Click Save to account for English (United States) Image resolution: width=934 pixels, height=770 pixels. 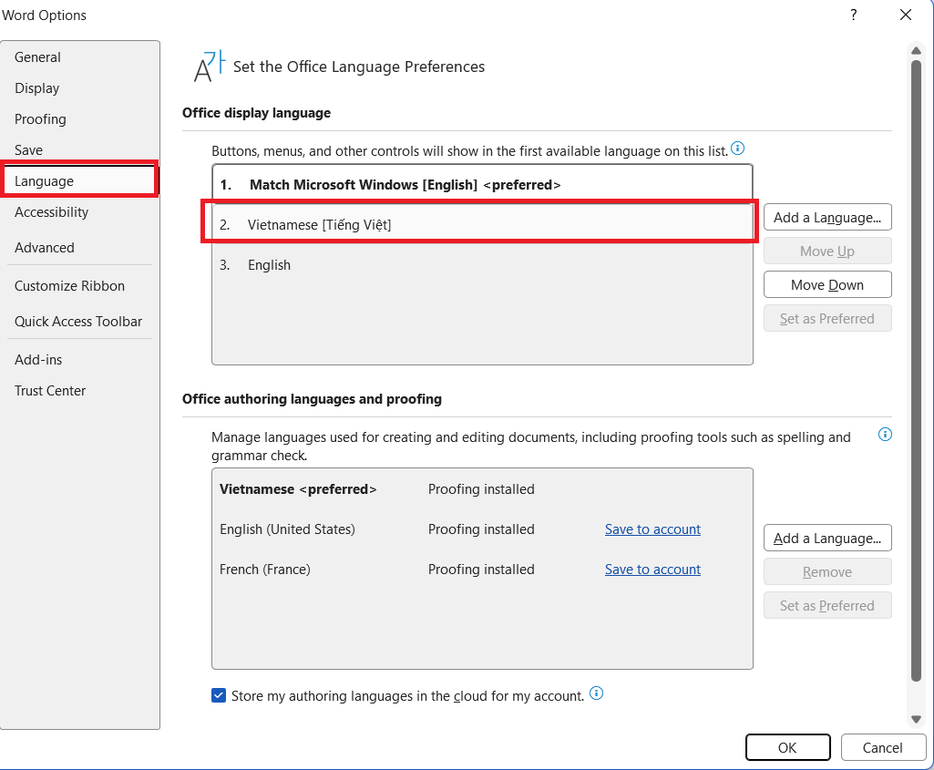click(652, 529)
